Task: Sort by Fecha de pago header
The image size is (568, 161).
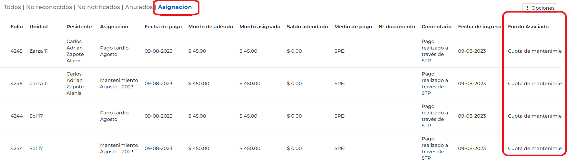Action: coord(163,27)
